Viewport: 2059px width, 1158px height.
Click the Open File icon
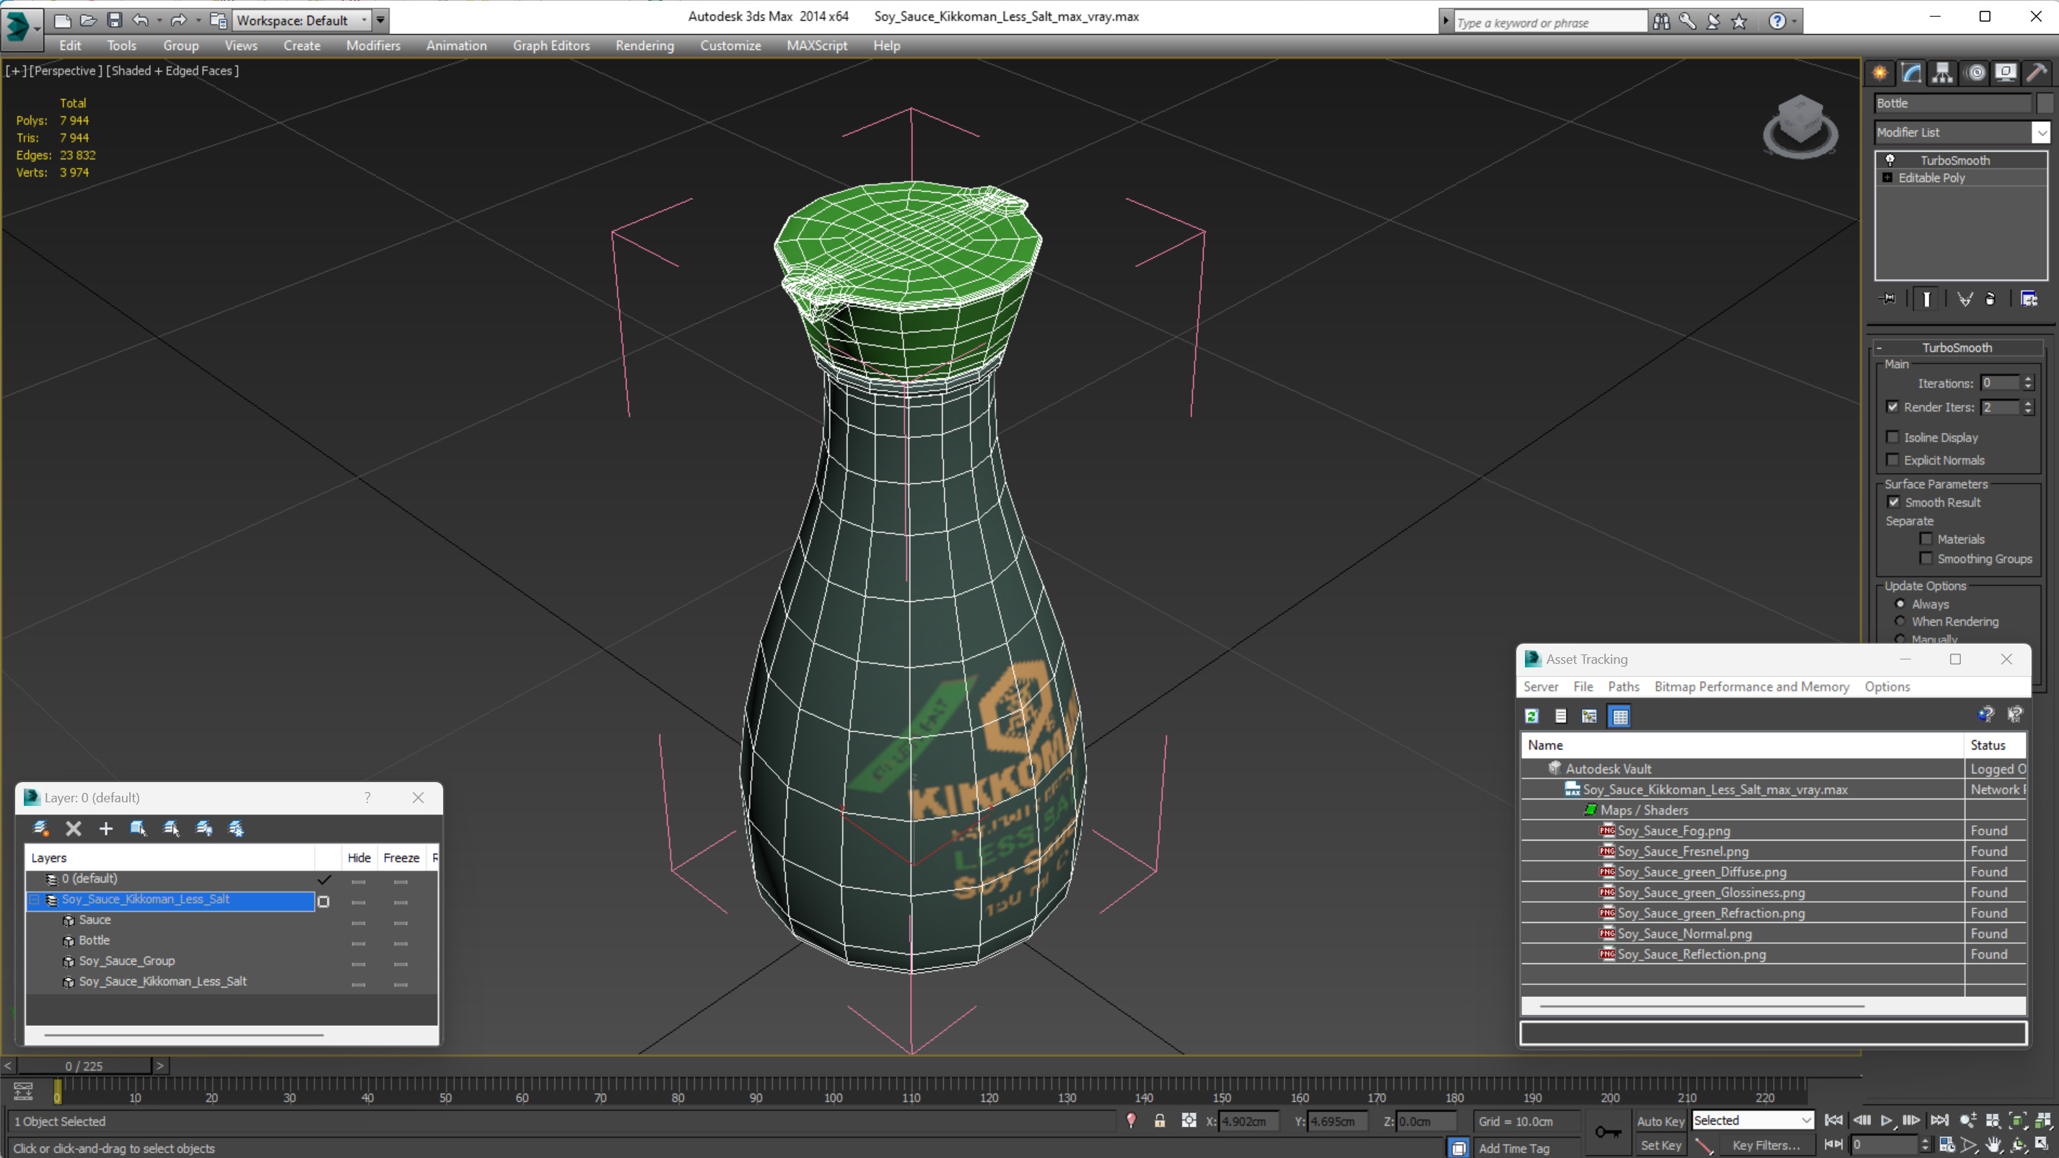(x=88, y=20)
